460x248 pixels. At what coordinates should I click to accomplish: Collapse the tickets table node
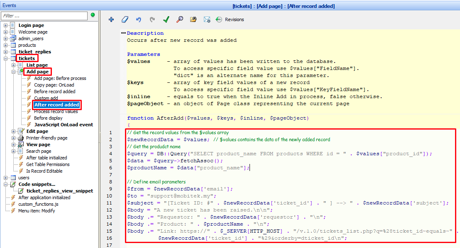pyautogui.click(x=6, y=58)
